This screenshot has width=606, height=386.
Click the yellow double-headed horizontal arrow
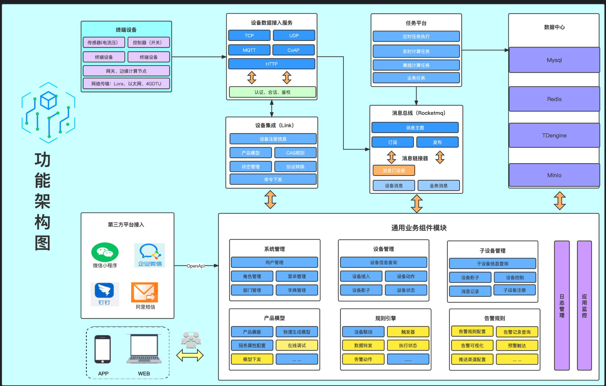pyautogui.click(x=190, y=355)
